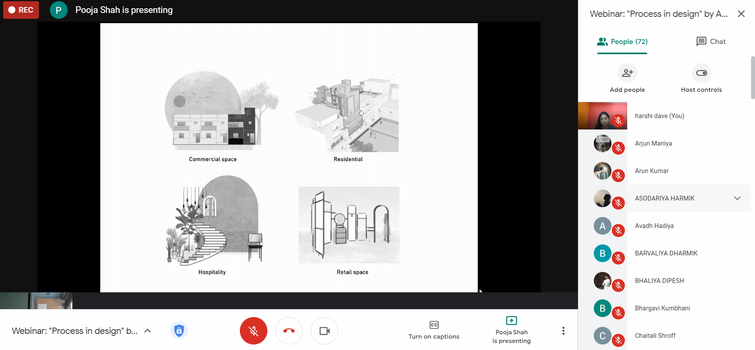Open the three-dot more options menu
The height and width of the screenshot is (350, 755).
563,331
